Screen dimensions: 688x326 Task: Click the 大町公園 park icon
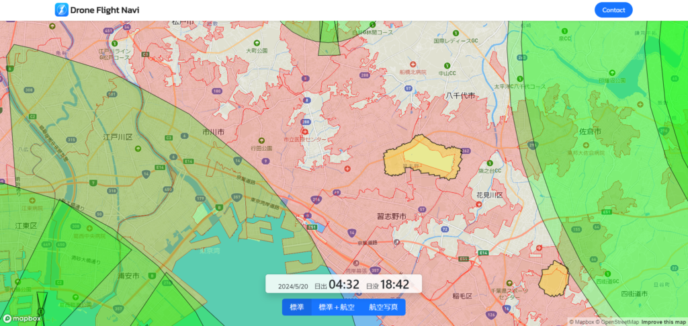click(x=256, y=44)
